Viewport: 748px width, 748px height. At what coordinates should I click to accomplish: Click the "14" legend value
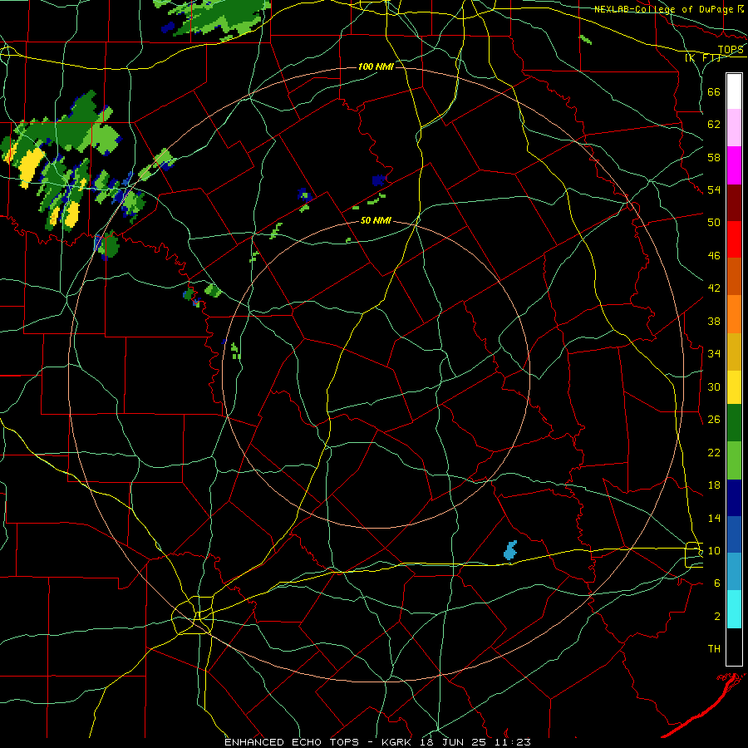pos(714,518)
